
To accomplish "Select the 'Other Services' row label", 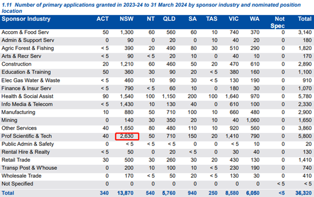I will 19,128.
